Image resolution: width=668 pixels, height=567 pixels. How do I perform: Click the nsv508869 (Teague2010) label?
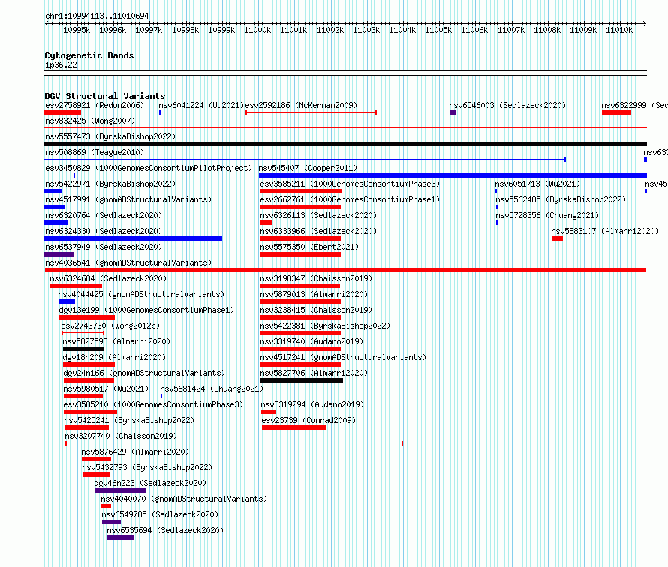[x=95, y=152]
